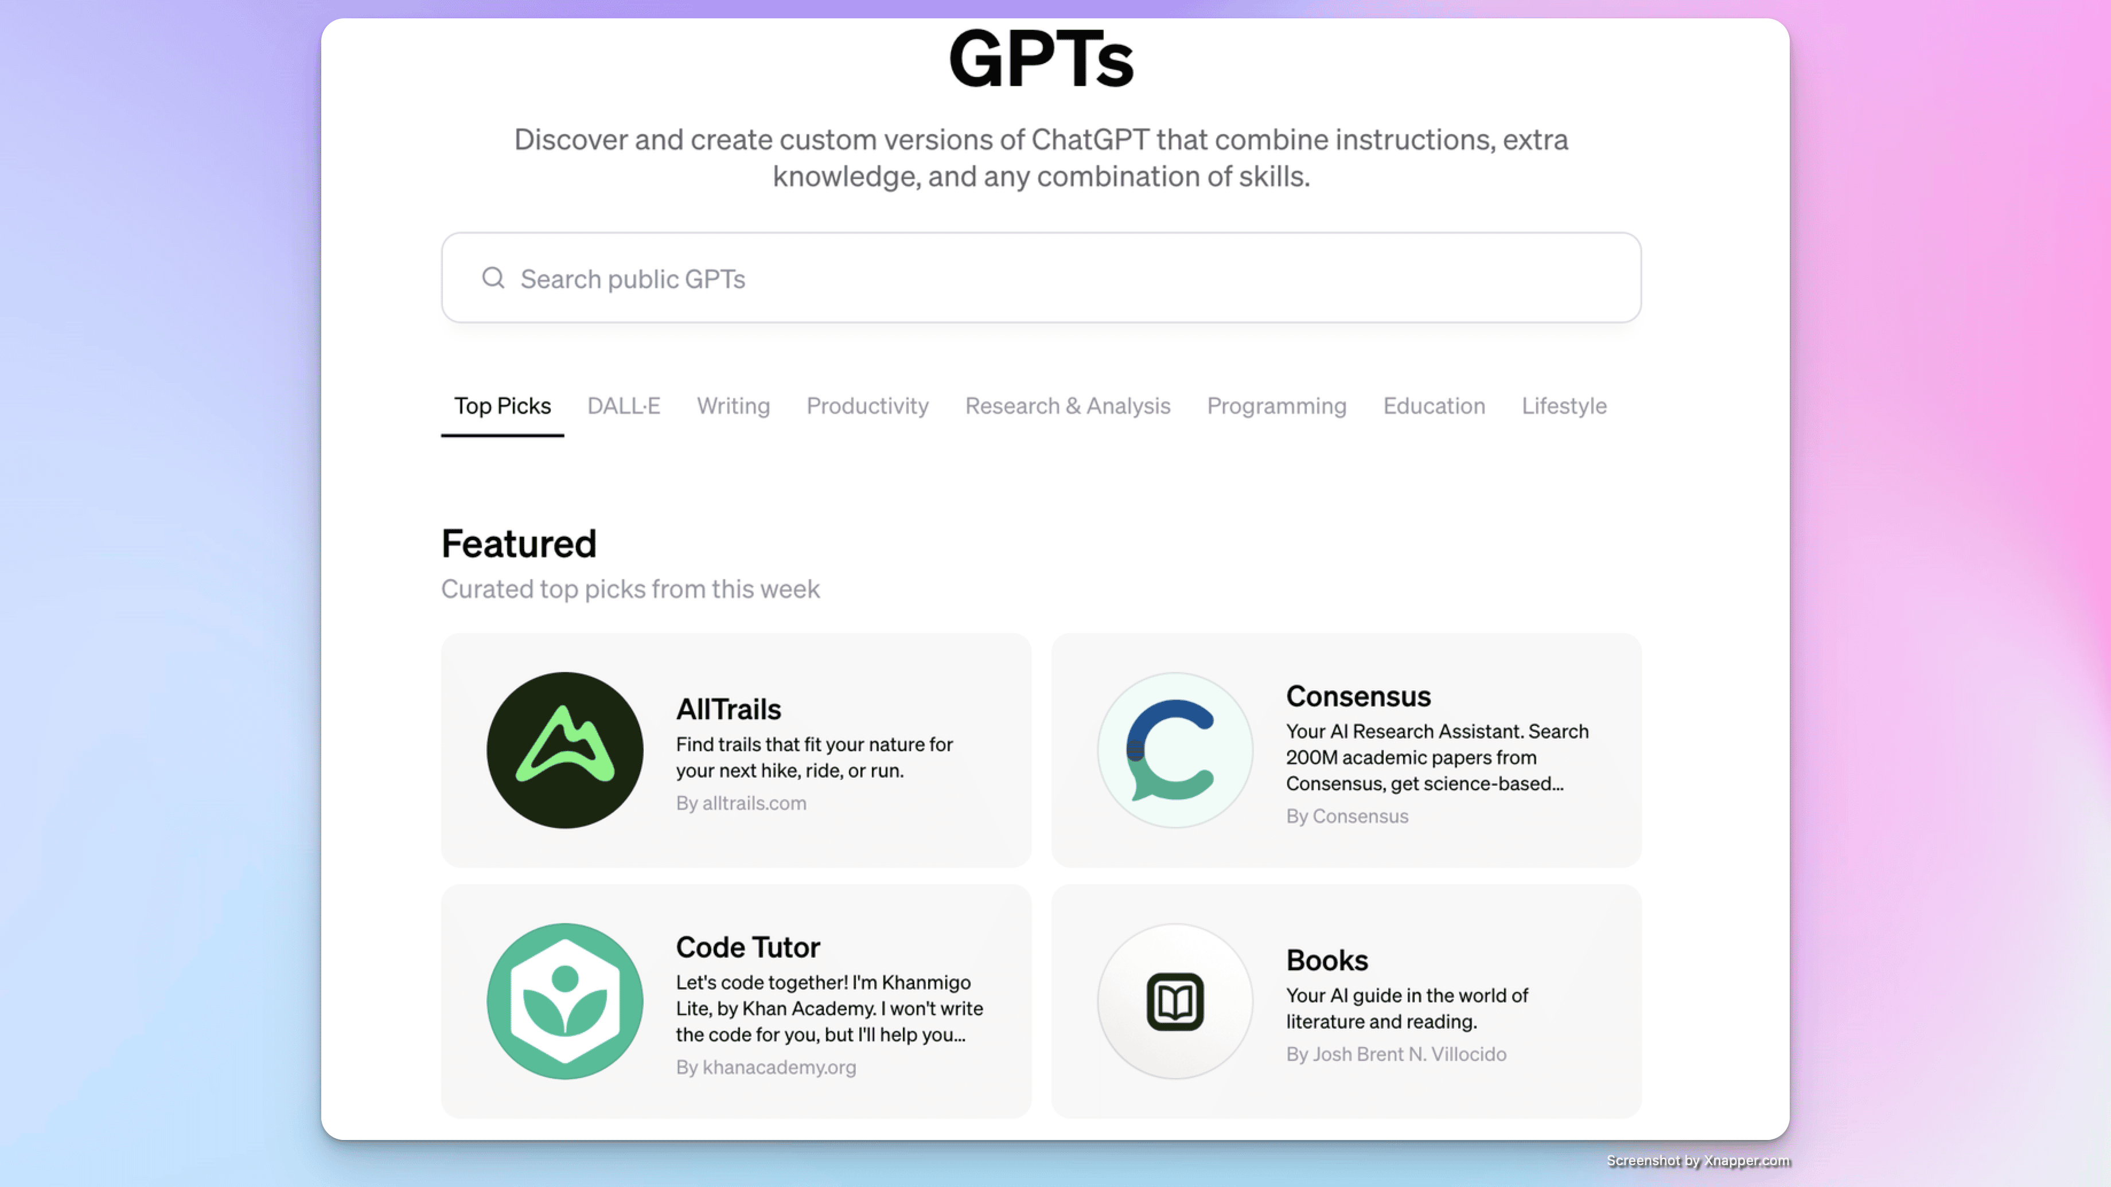Viewport: 2111px width, 1187px height.
Task: Click the Code Tutor description text
Action: point(828,1008)
